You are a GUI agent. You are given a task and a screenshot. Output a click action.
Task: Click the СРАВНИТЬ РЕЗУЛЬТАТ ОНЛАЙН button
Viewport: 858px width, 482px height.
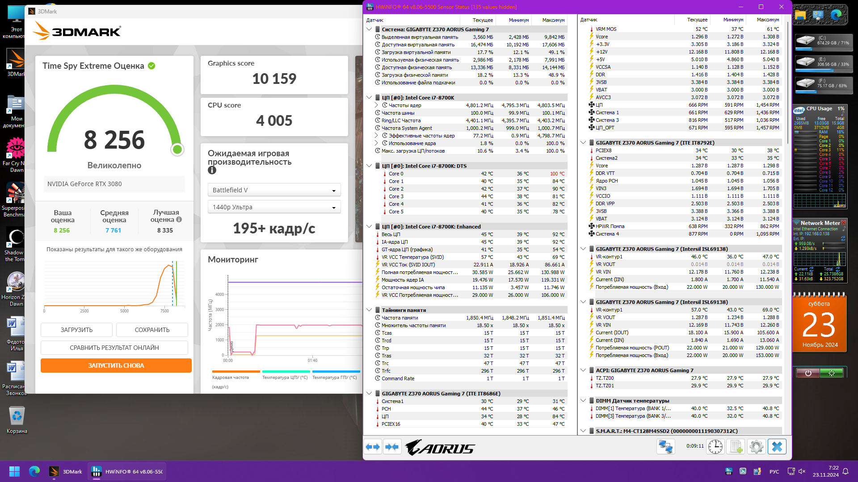pos(114,348)
